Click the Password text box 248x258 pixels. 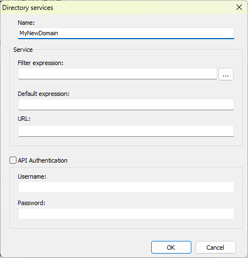tap(126, 213)
